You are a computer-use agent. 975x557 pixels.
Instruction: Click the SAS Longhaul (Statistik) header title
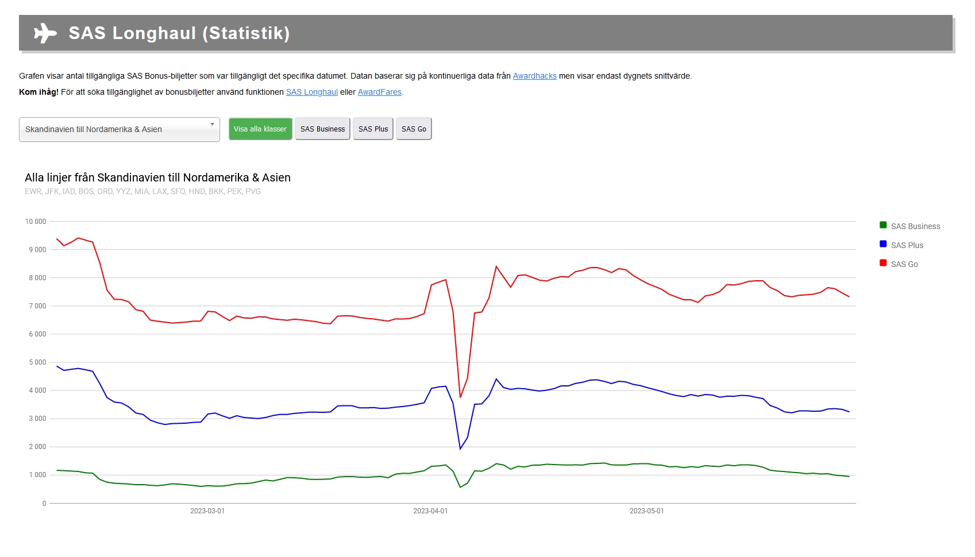tap(179, 33)
